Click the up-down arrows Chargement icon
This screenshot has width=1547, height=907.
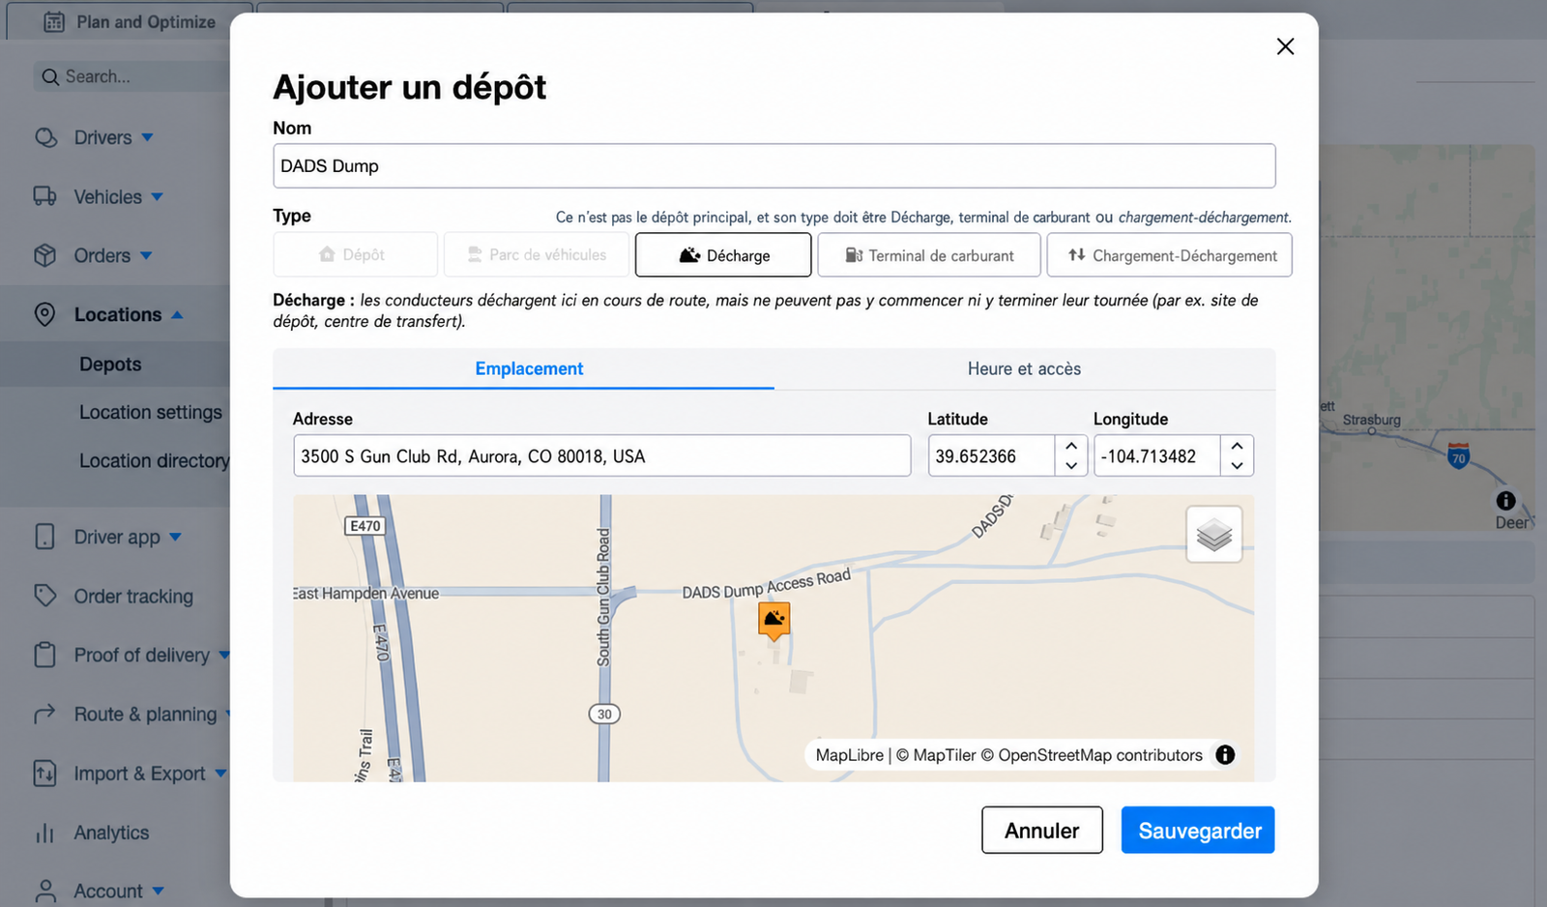coord(1076,255)
